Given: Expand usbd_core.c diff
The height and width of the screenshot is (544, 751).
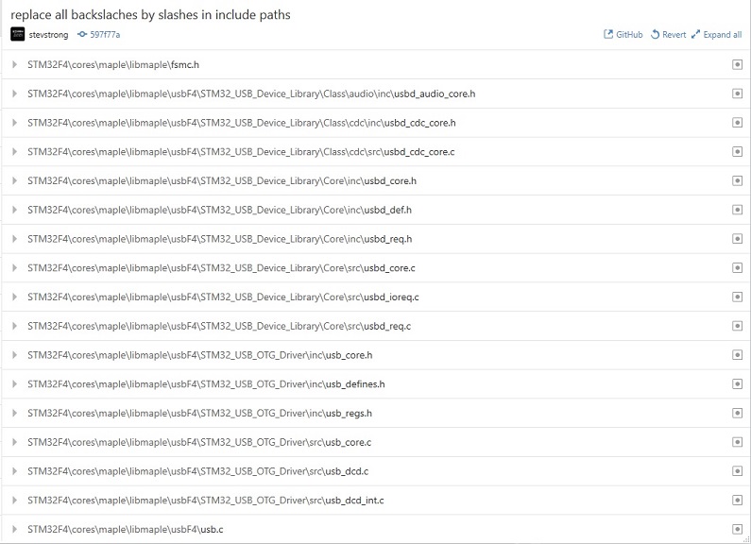Looking at the screenshot, I should point(14,267).
